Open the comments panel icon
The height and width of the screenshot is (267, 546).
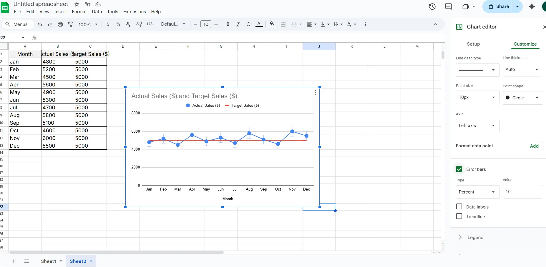[x=448, y=6]
